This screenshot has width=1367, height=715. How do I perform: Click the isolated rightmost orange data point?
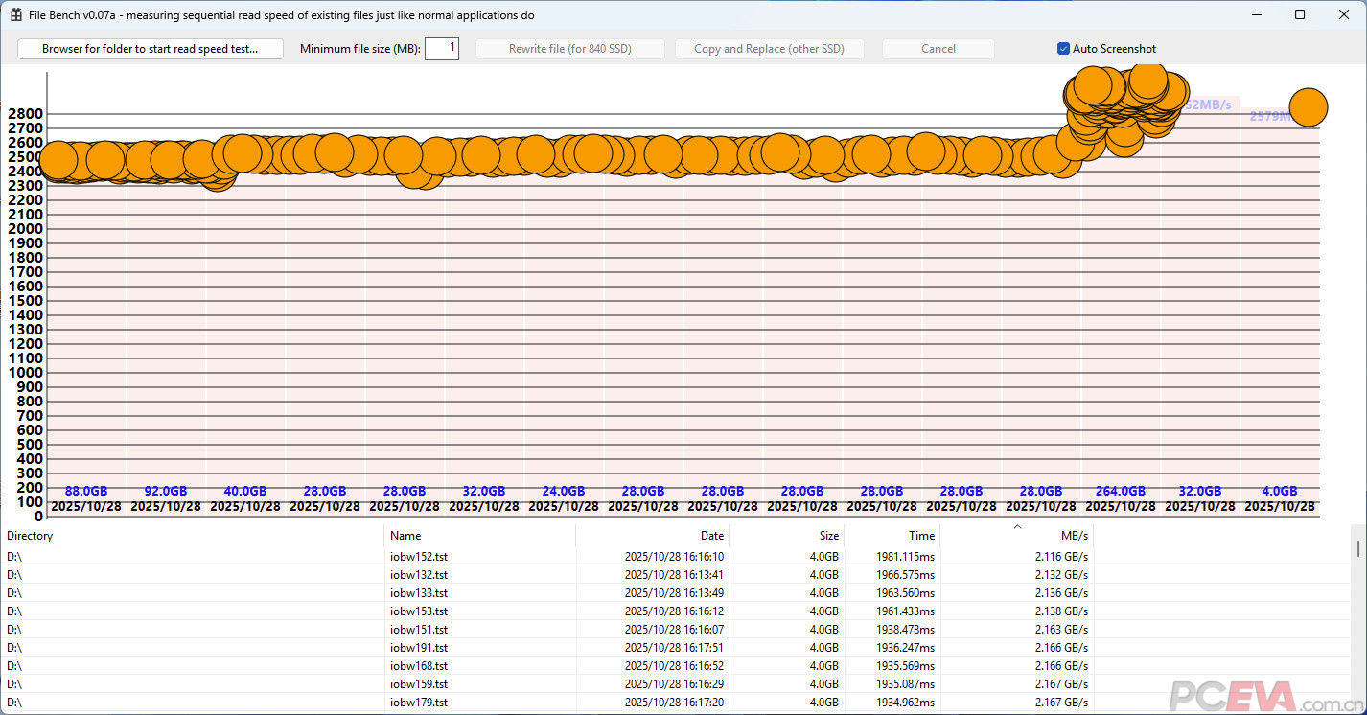(x=1308, y=107)
